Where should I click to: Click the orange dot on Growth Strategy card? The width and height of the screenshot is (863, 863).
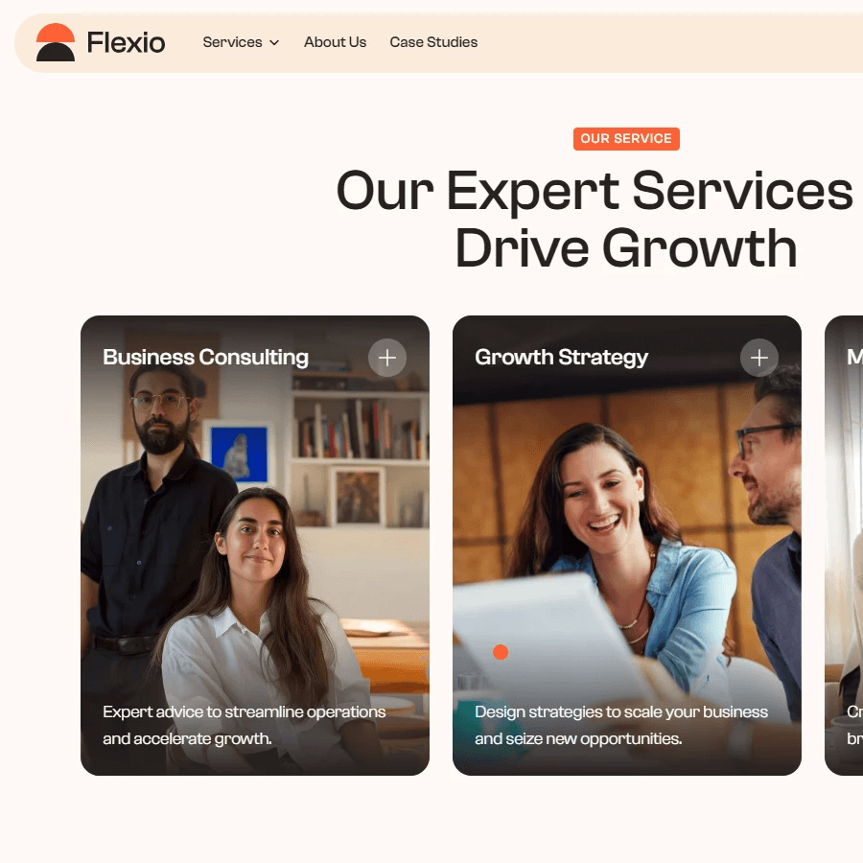click(x=501, y=652)
